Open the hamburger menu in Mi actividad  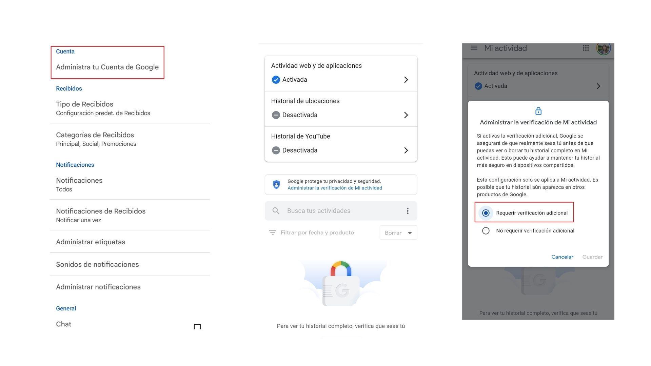(x=474, y=48)
